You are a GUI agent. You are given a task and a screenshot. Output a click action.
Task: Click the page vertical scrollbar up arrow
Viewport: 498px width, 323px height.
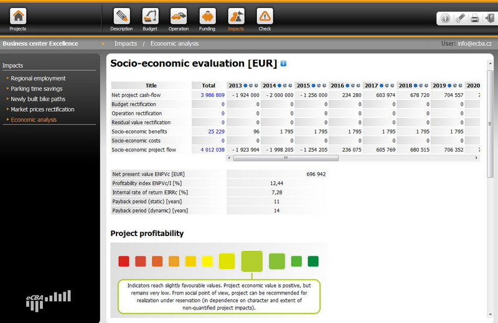(x=490, y=65)
